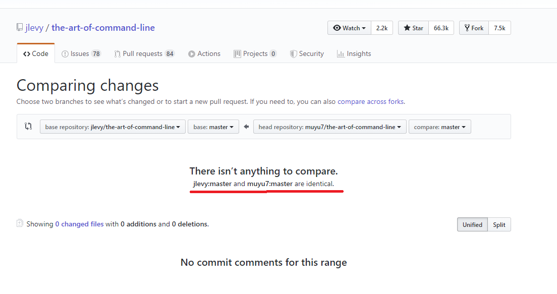
Task: Follow the compare across forks link
Action: point(370,101)
